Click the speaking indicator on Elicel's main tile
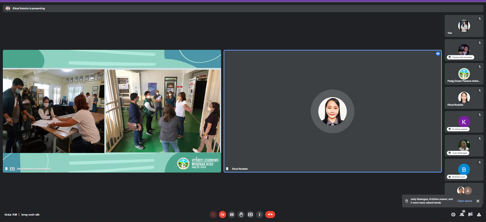Screen dimensions: 486x222 [438, 54]
